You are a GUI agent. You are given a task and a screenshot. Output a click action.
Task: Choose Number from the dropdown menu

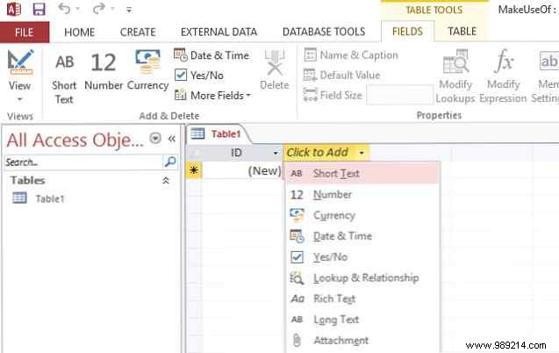pos(362,194)
